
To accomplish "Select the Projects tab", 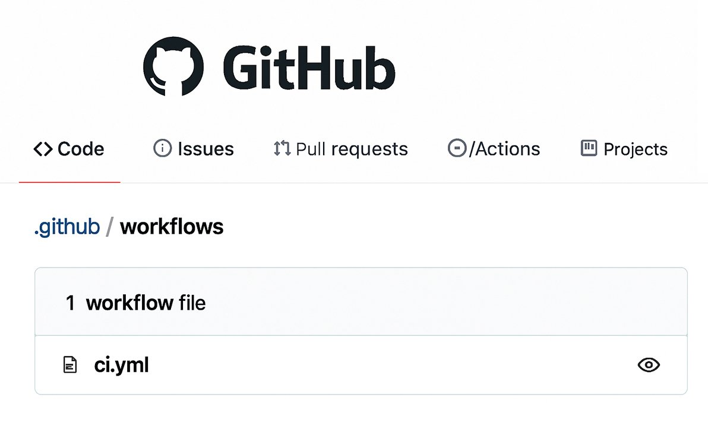I will [636, 149].
